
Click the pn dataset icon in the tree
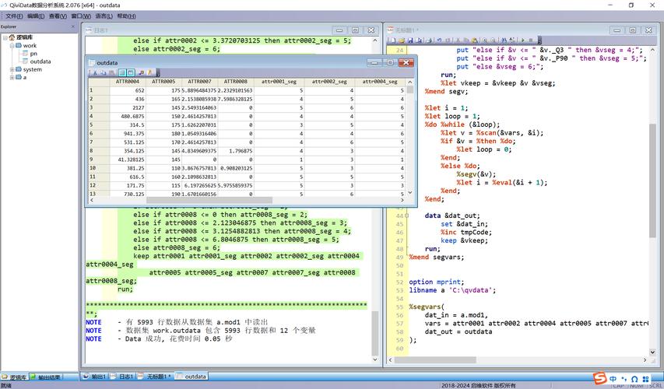24,54
